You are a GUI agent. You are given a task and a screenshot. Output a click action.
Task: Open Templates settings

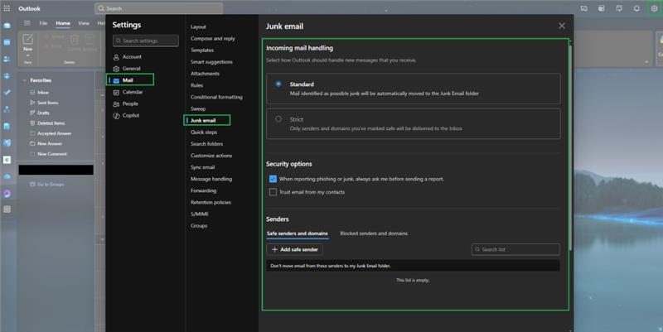coord(202,51)
